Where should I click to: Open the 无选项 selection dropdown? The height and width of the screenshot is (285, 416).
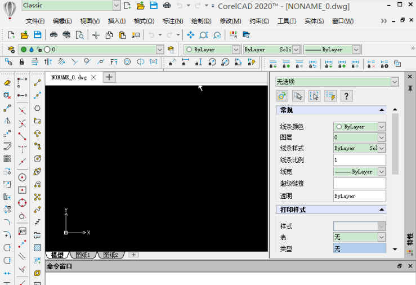click(395, 82)
